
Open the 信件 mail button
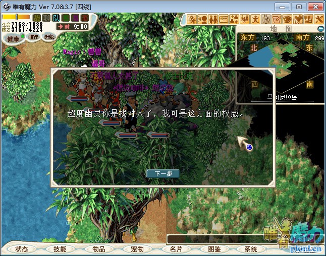tap(34, 37)
